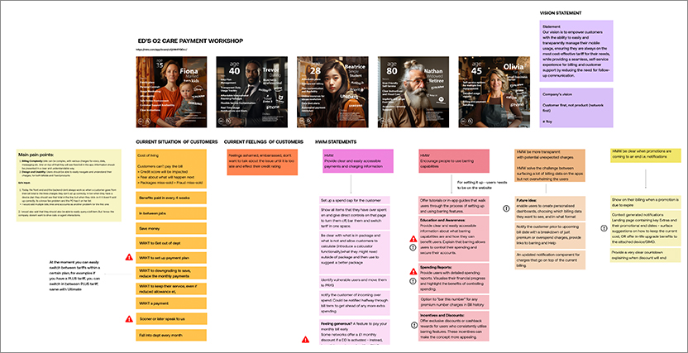Click 'At the moment you can easily switch' text
Image resolution: width=688 pixels, height=353 pixels.
coord(75,276)
